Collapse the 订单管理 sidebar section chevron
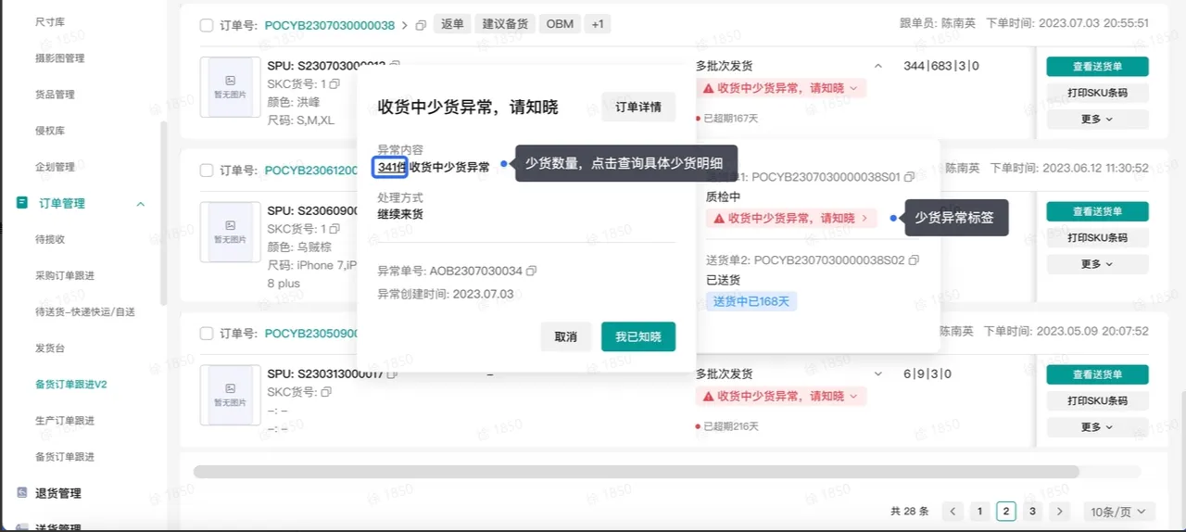This screenshot has width=1186, height=532. [x=141, y=203]
